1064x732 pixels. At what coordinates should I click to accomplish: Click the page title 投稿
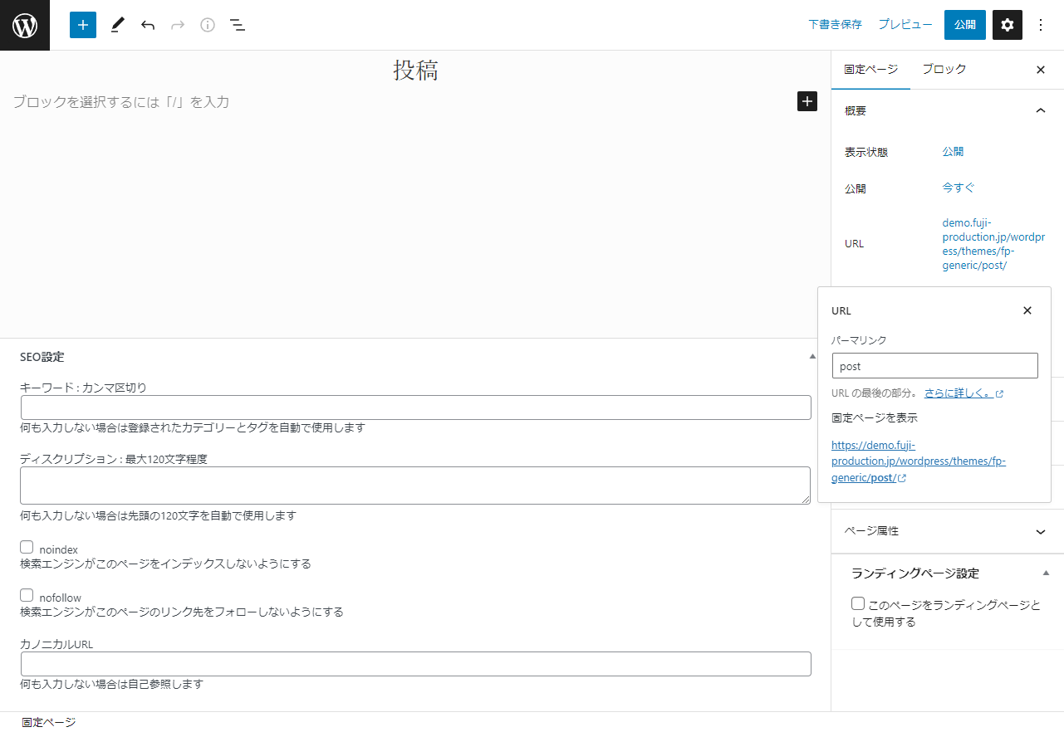click(415, 71)
